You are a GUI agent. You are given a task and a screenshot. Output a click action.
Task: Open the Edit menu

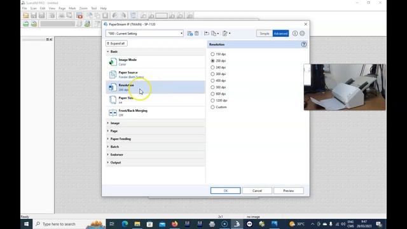43,8
